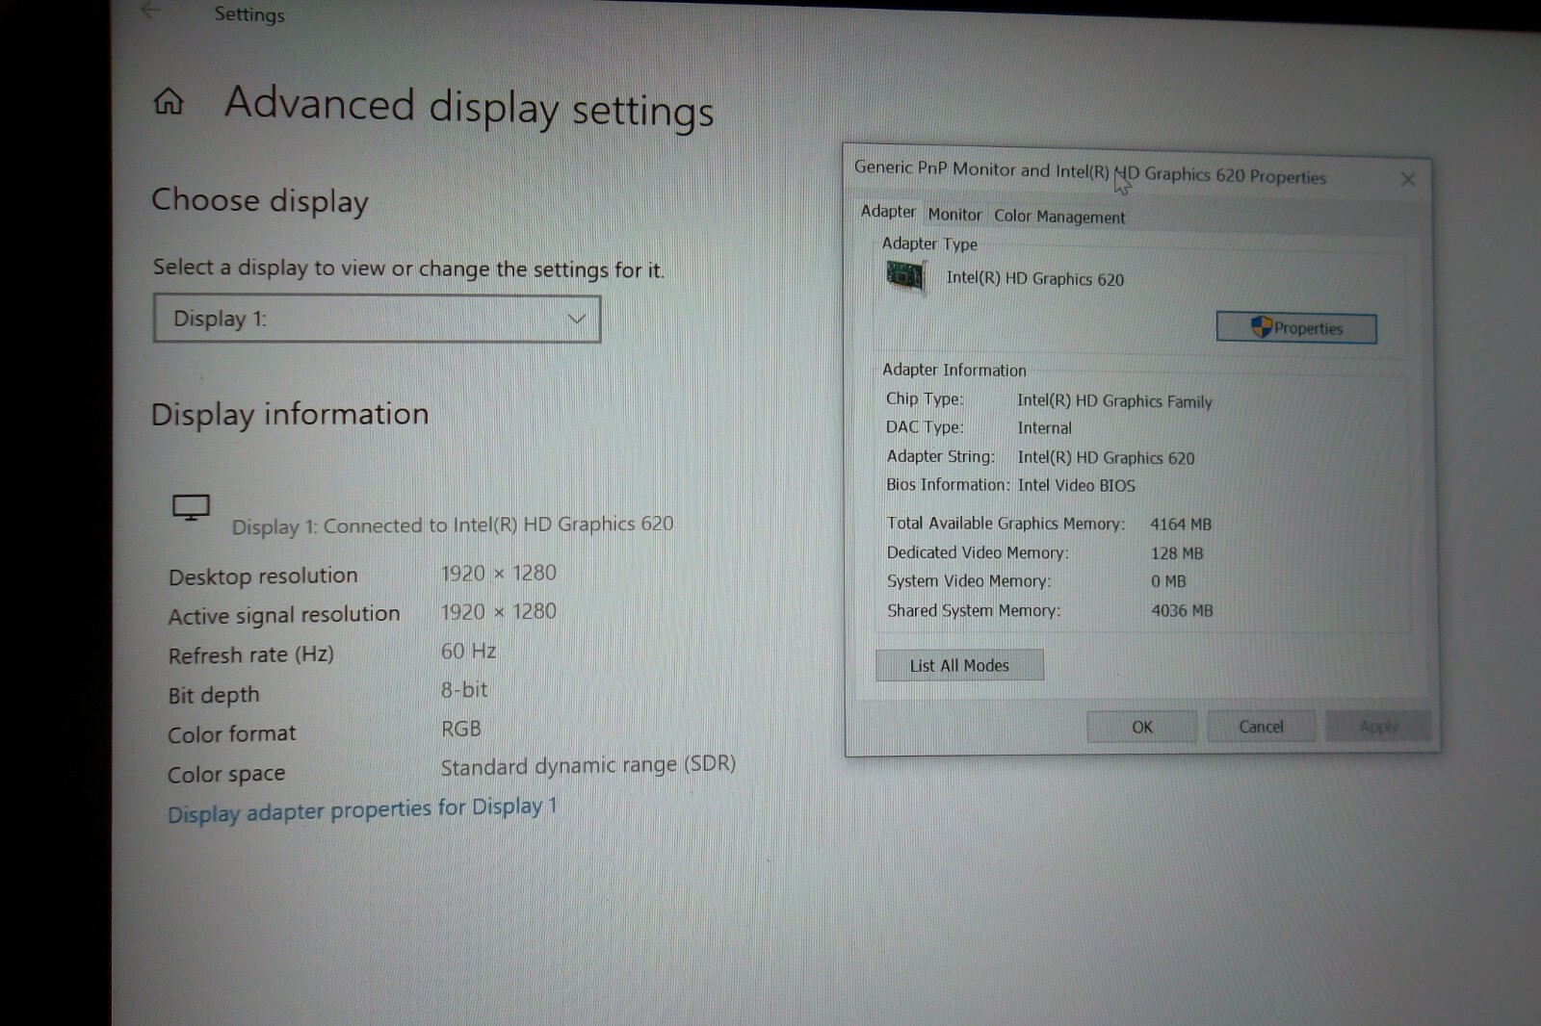Click the List All Modes button
The width and height of the screenshot is (1541, 1026).
(959, 665)
